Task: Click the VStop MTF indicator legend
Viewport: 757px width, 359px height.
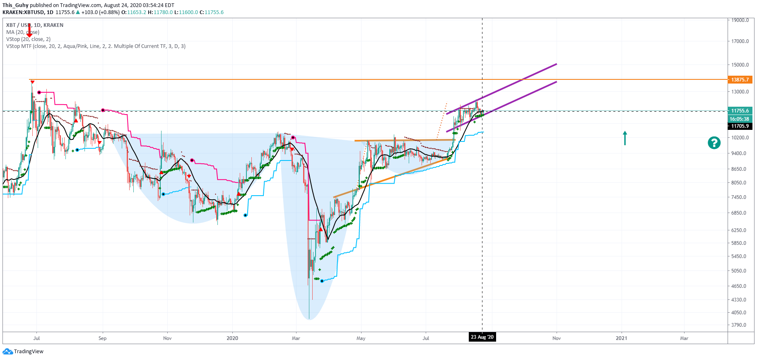Action: pos(96,46)
